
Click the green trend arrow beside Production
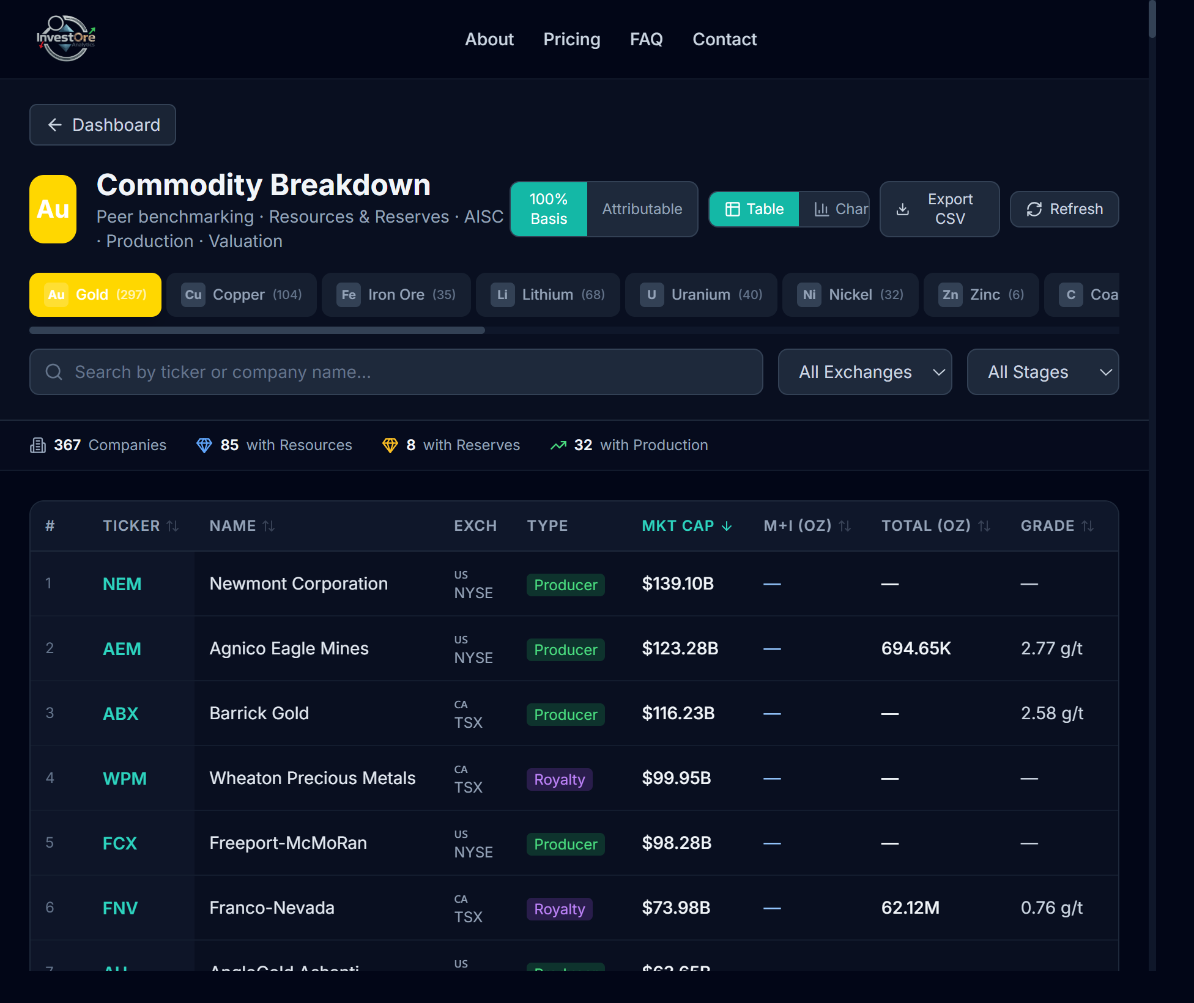pyautogui.click(x=558, y=445)
